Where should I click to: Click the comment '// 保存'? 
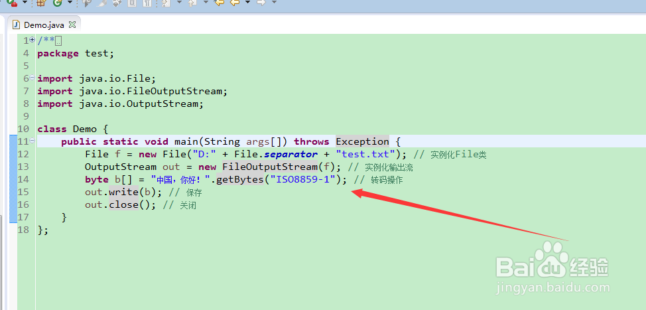pos(186,192)
